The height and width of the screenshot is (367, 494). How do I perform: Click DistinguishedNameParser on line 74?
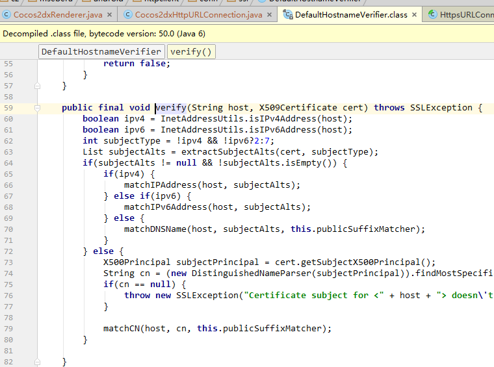click(252, 273)
